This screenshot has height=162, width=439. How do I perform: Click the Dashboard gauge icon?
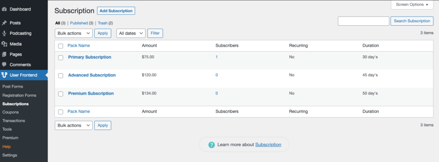[x=4, y=9]
